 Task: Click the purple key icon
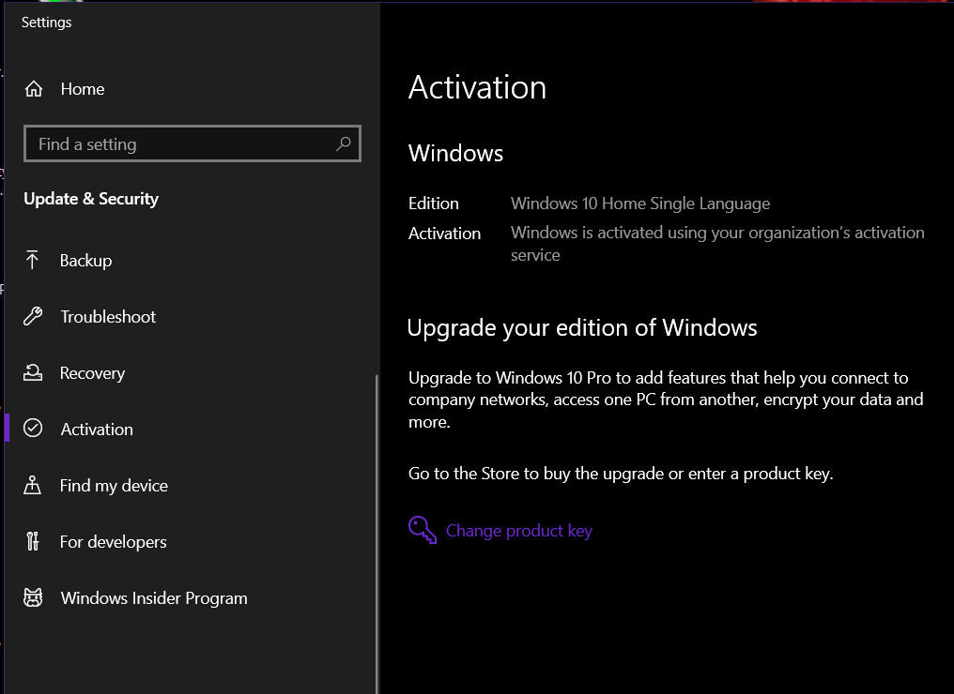(x=423, y=530)
